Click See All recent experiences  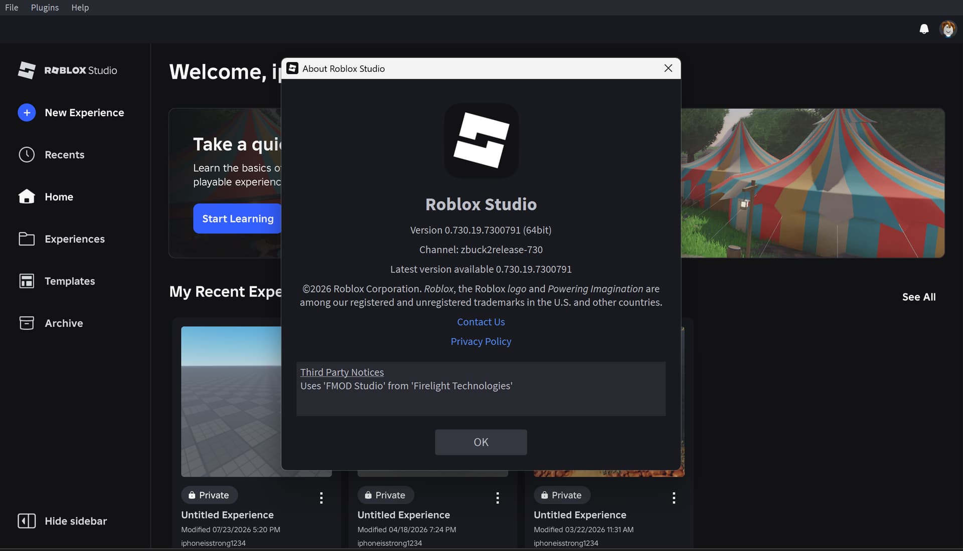919,297
